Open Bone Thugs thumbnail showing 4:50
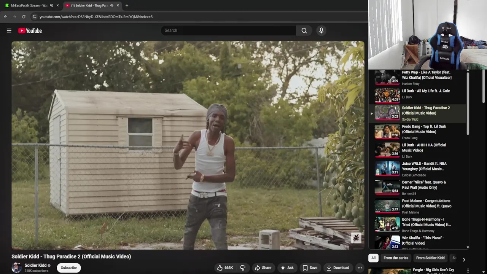This screenshot has width=487, height=274. click(387, 225)
